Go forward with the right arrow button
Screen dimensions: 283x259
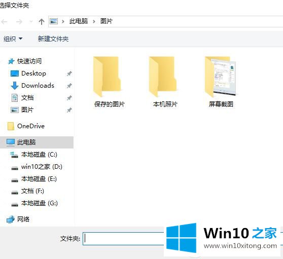click(x=19, y=22)
